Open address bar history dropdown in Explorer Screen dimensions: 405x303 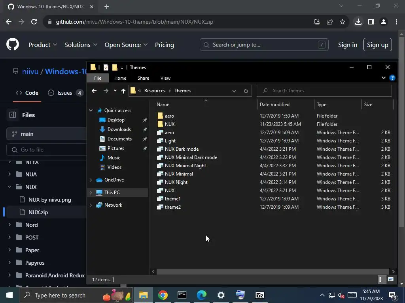click(234, 91)
